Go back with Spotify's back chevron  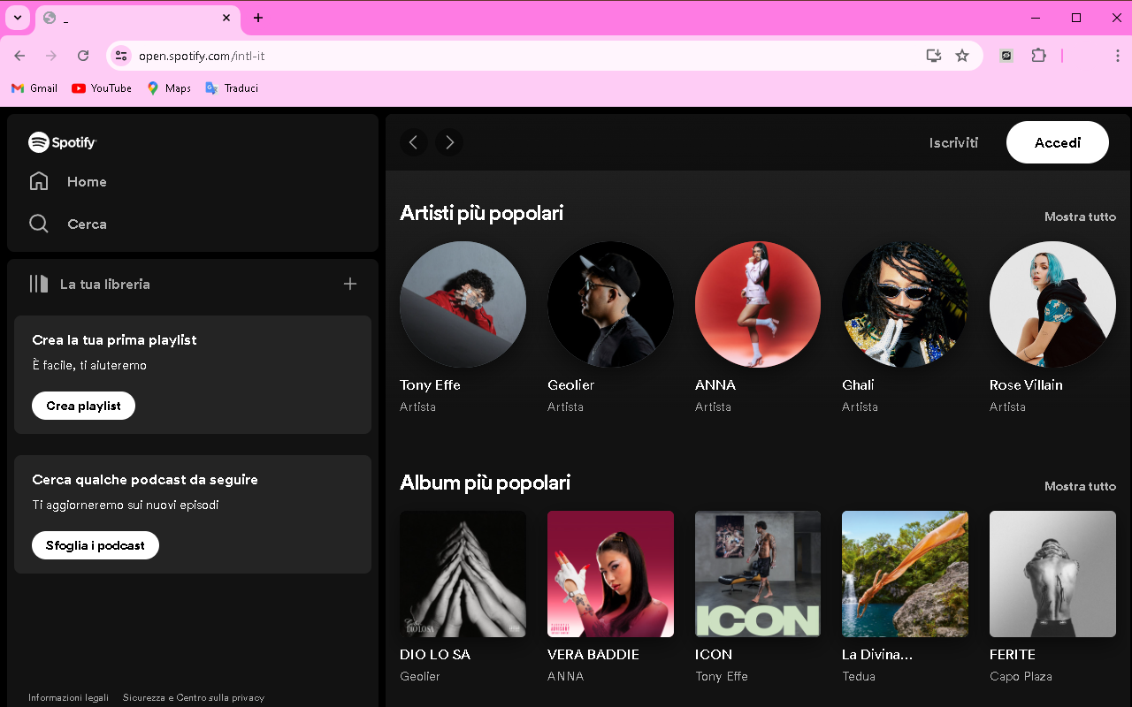pos(414,142)
